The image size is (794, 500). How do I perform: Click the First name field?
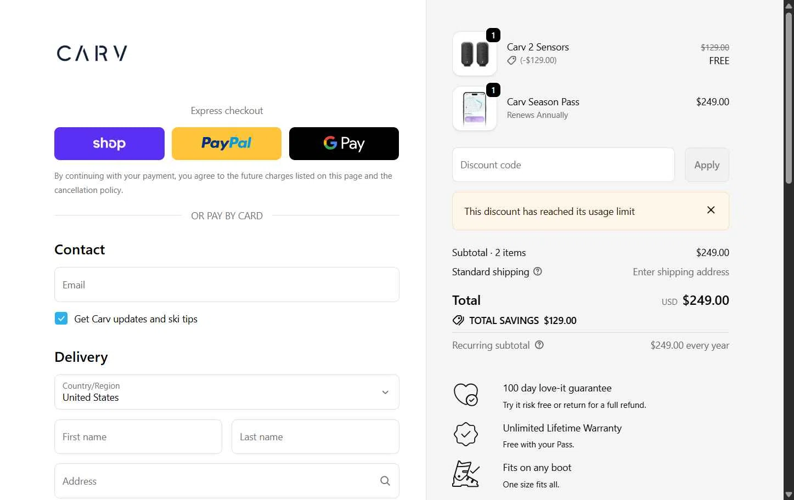pos(138,437)
